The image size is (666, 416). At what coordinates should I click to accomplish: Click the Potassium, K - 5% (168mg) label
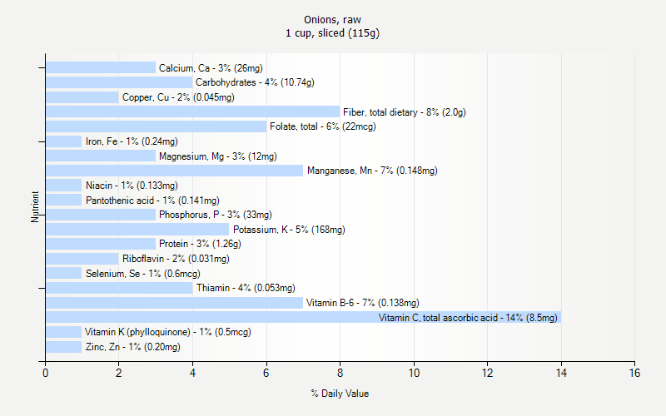click(x=289, y=230)
